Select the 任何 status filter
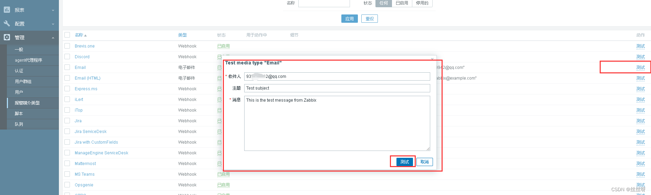 384,3
